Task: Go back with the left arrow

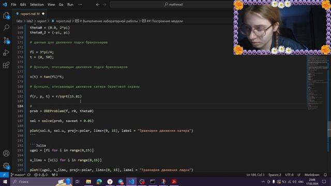Action: (x=98, y=5)
